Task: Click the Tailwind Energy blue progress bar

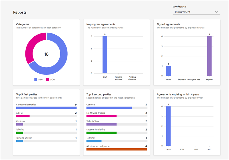Action: [19, 141]
